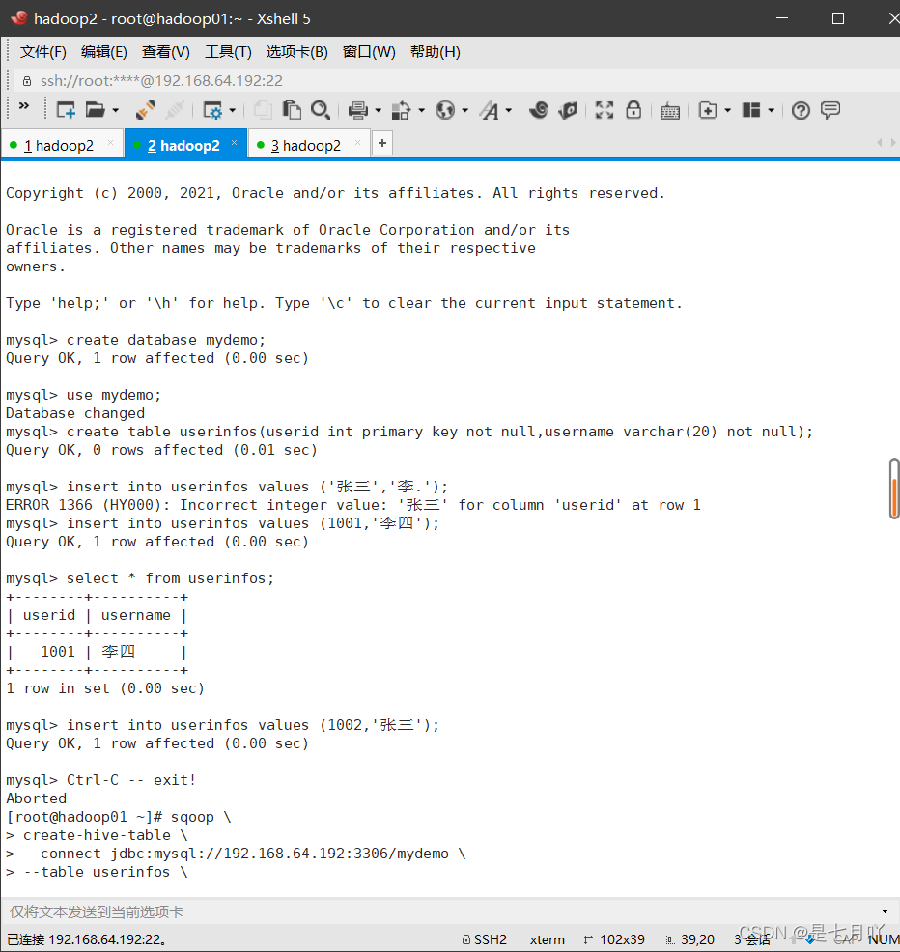Click the ssh address bar field
Screen dimensions: 900x952
coord(456,81)
